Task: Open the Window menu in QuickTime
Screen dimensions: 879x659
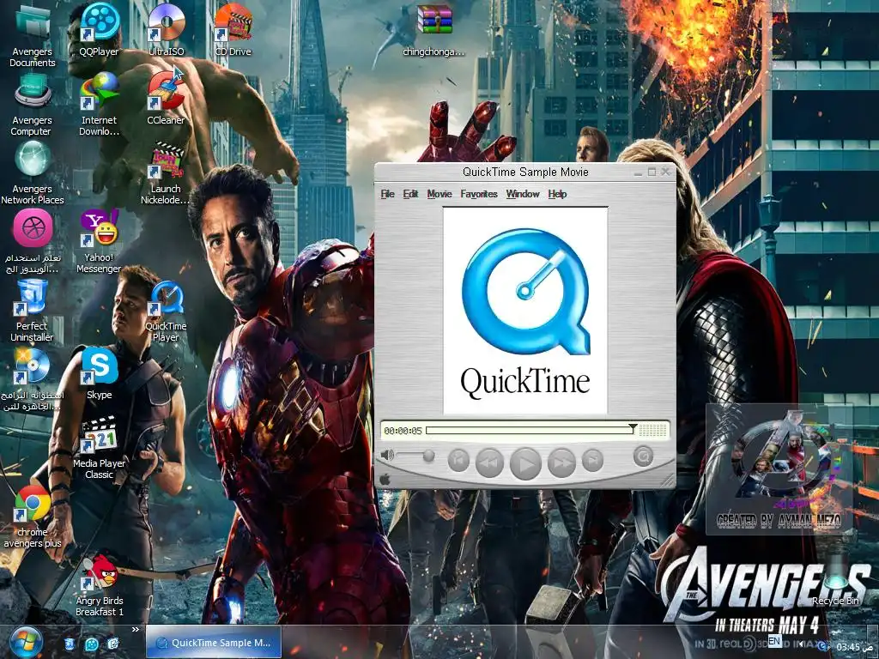Action: click(523, 194)
